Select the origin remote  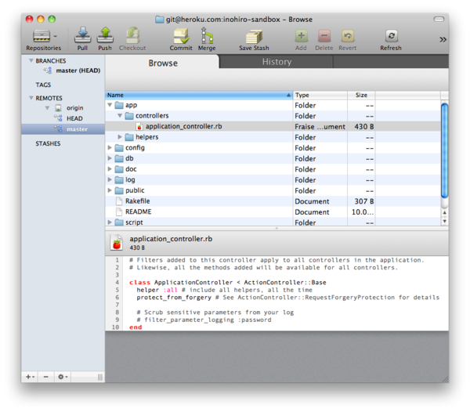point(75,108)
